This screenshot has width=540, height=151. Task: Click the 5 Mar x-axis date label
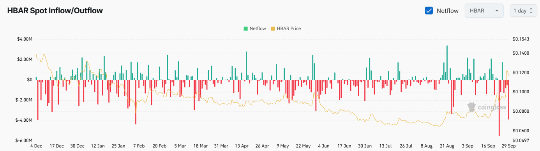pyautogui.click(x=180, y=146)
